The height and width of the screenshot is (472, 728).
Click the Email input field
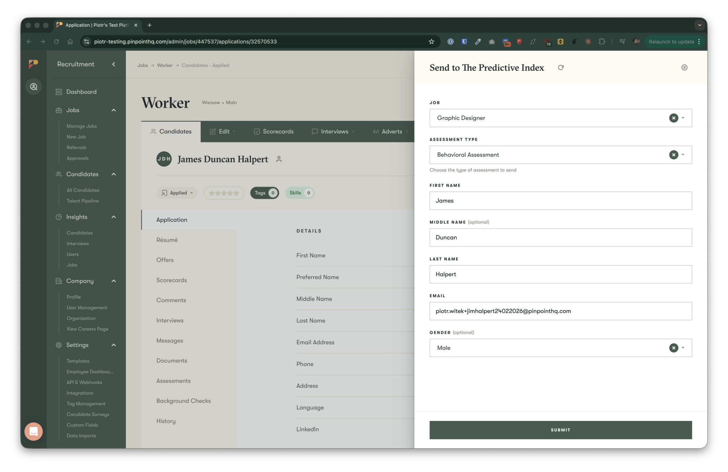(x=560, y=311)
